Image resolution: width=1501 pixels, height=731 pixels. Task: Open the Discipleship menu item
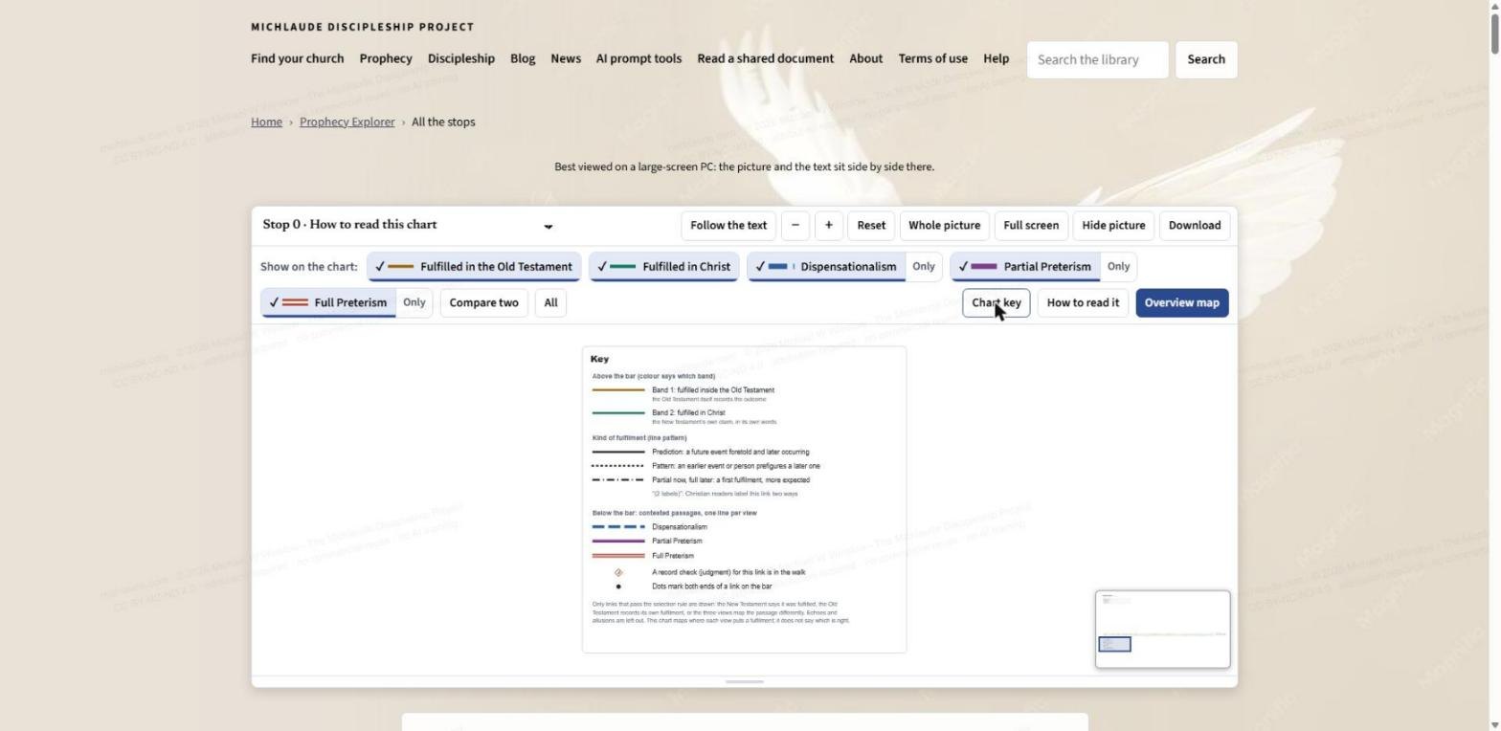[x=461, y=58]
